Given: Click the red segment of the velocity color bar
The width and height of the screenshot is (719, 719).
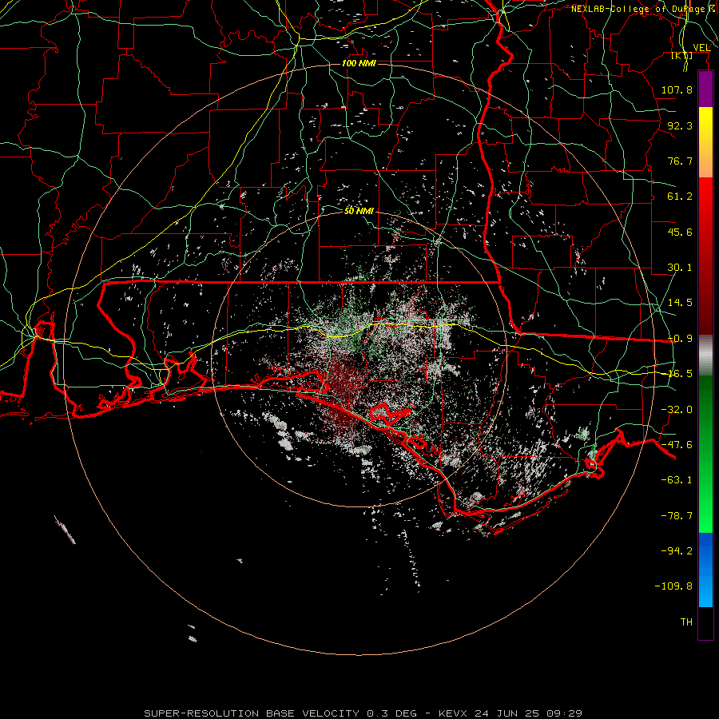Looking at the screenshot, I should point(705,256).
